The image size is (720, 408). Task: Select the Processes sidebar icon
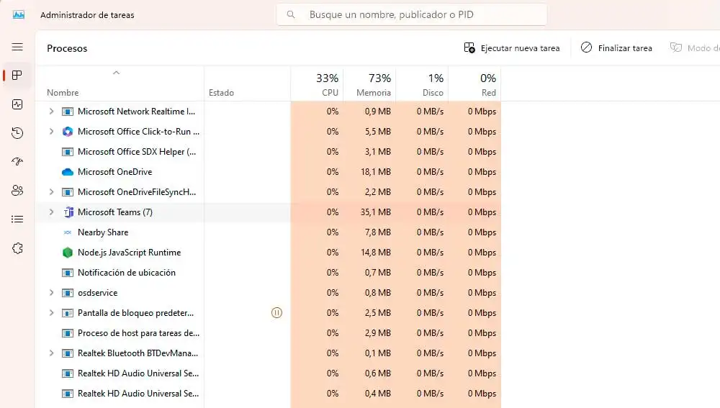click(x=17, y=76)
